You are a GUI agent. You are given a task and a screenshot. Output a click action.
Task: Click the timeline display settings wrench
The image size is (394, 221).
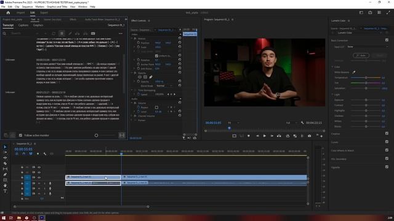[45, 154]
